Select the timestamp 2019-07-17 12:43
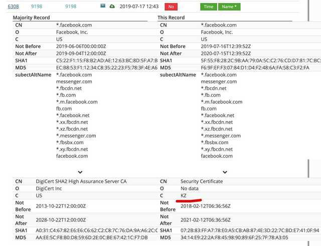 (x=139, y=7)
